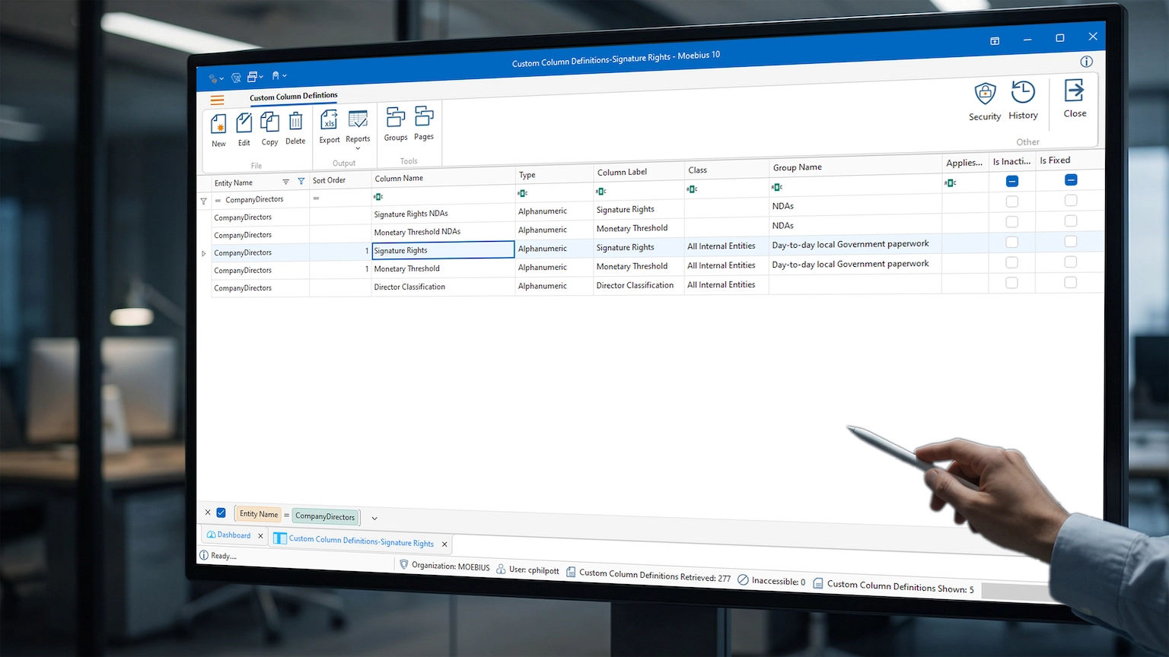This screenshot has height=657, width=1169.
Task: Click the Edit icon in the ribbon
Action: pos(244,124)
